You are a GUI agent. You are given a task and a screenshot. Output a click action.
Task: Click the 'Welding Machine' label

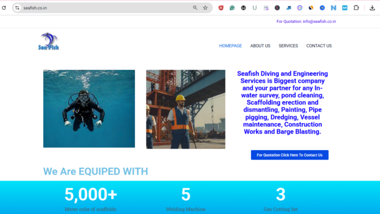186,209
